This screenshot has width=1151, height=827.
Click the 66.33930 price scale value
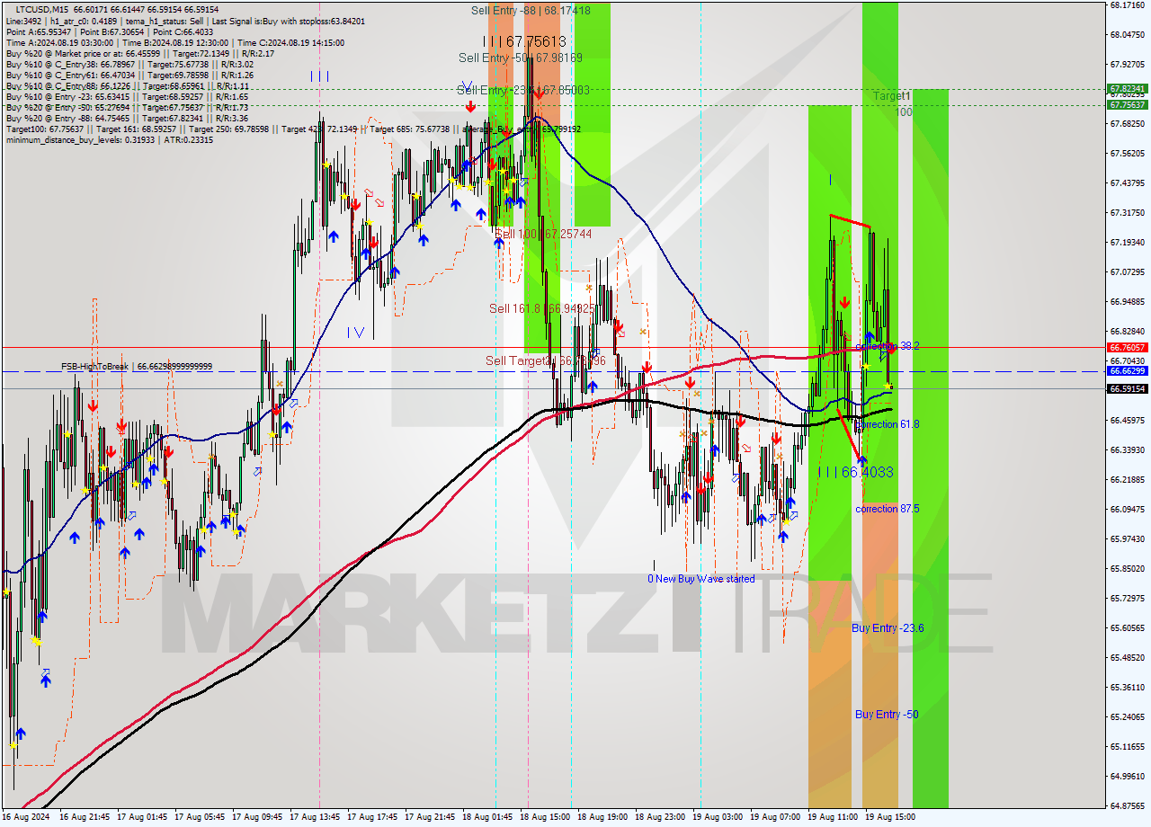[x=1127, y=449]
